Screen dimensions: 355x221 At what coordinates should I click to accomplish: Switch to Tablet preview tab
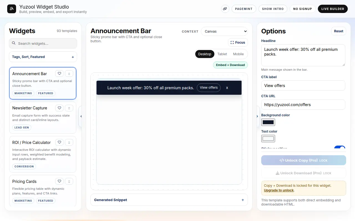pyautogui.click(x=222, y=54)
